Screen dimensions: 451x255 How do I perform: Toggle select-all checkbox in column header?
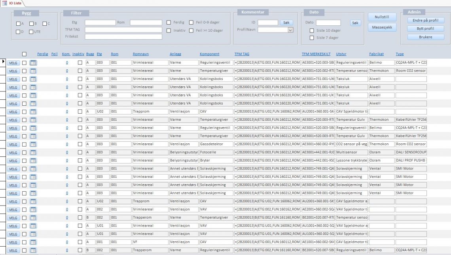click(24, 54)
